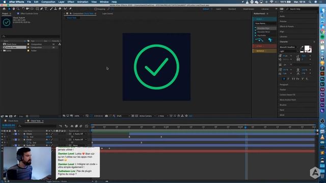Image resolution: width=326 pixels, height=183 pixels.
Task: Click the Chrome icon in the dock
Action: (322, 32)
